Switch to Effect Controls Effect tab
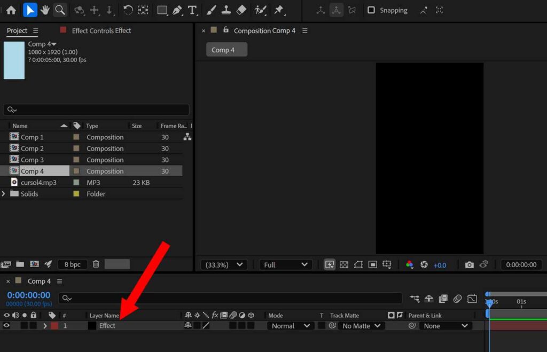 pyautogui.click(x=101, y=30)
